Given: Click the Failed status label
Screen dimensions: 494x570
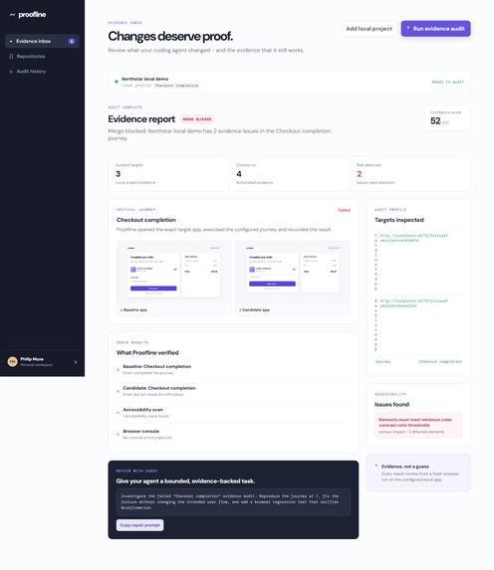Looking at the screenshot, I should click(x=344, y=210).
